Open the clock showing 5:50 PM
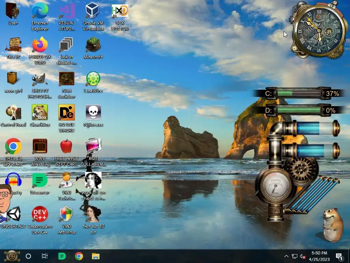This screenshot has width=350, height=263. tap(319, 256)
